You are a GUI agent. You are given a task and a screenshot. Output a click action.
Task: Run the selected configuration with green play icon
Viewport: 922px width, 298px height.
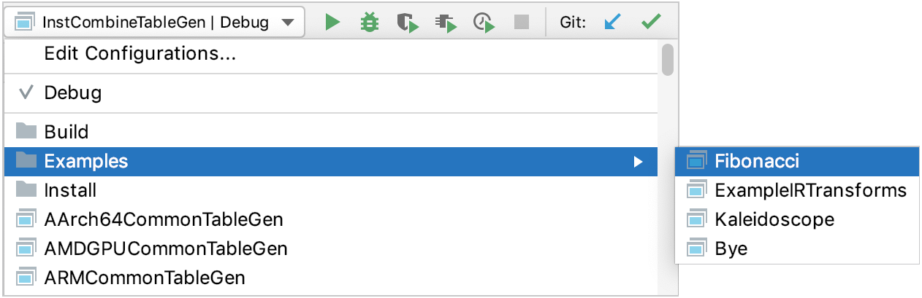[333, 23]
